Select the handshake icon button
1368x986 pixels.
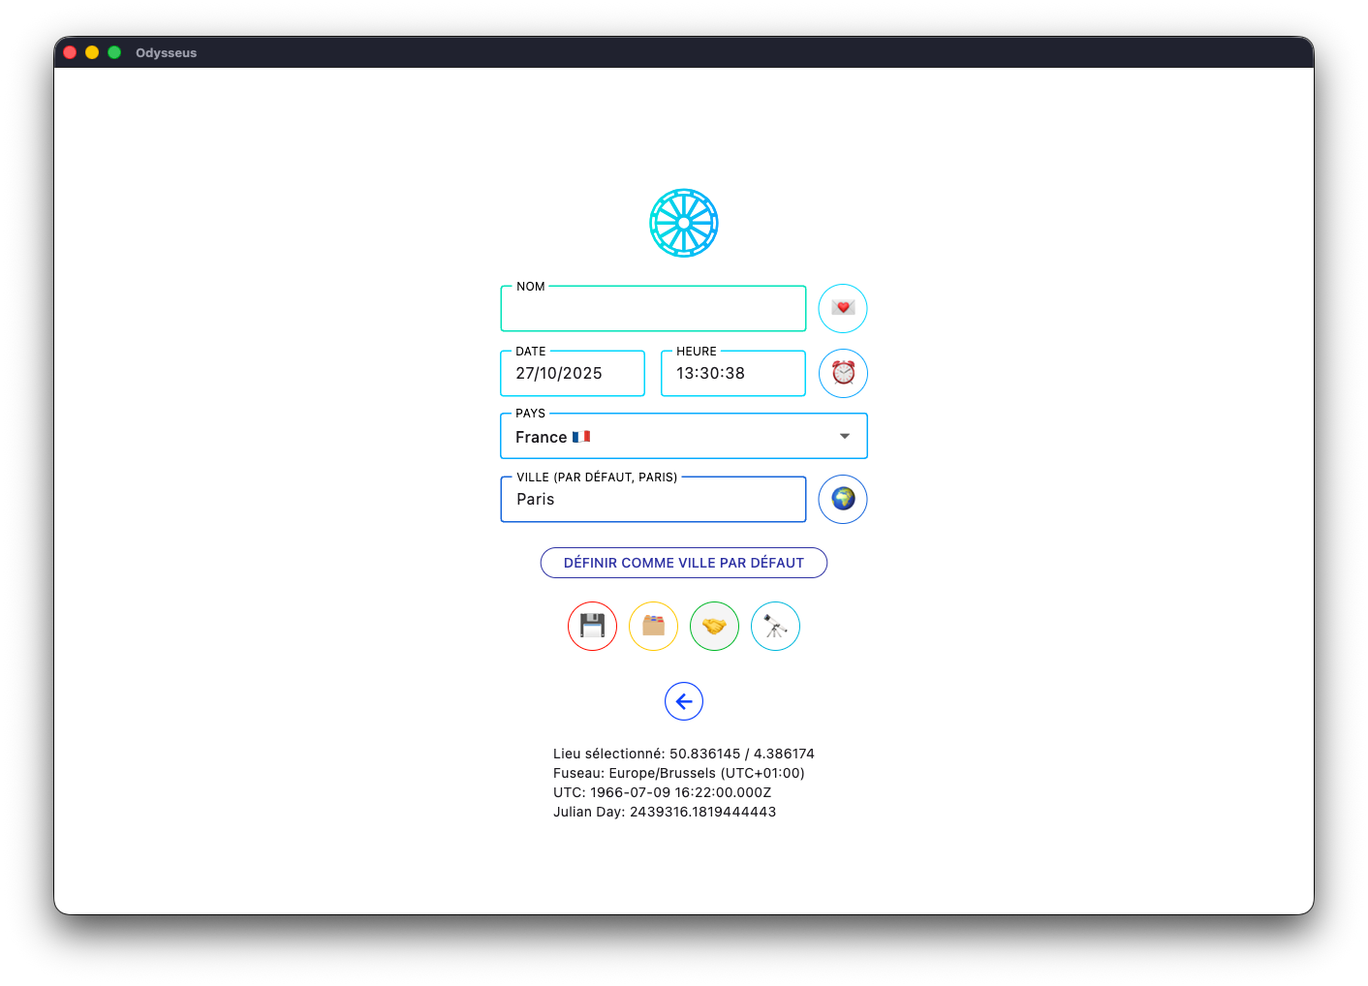point(714,626)
